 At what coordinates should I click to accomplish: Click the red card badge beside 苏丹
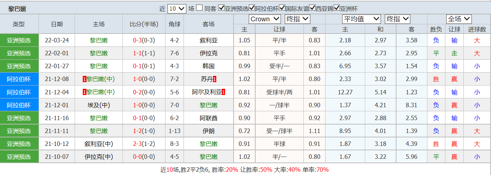point(215,79)
